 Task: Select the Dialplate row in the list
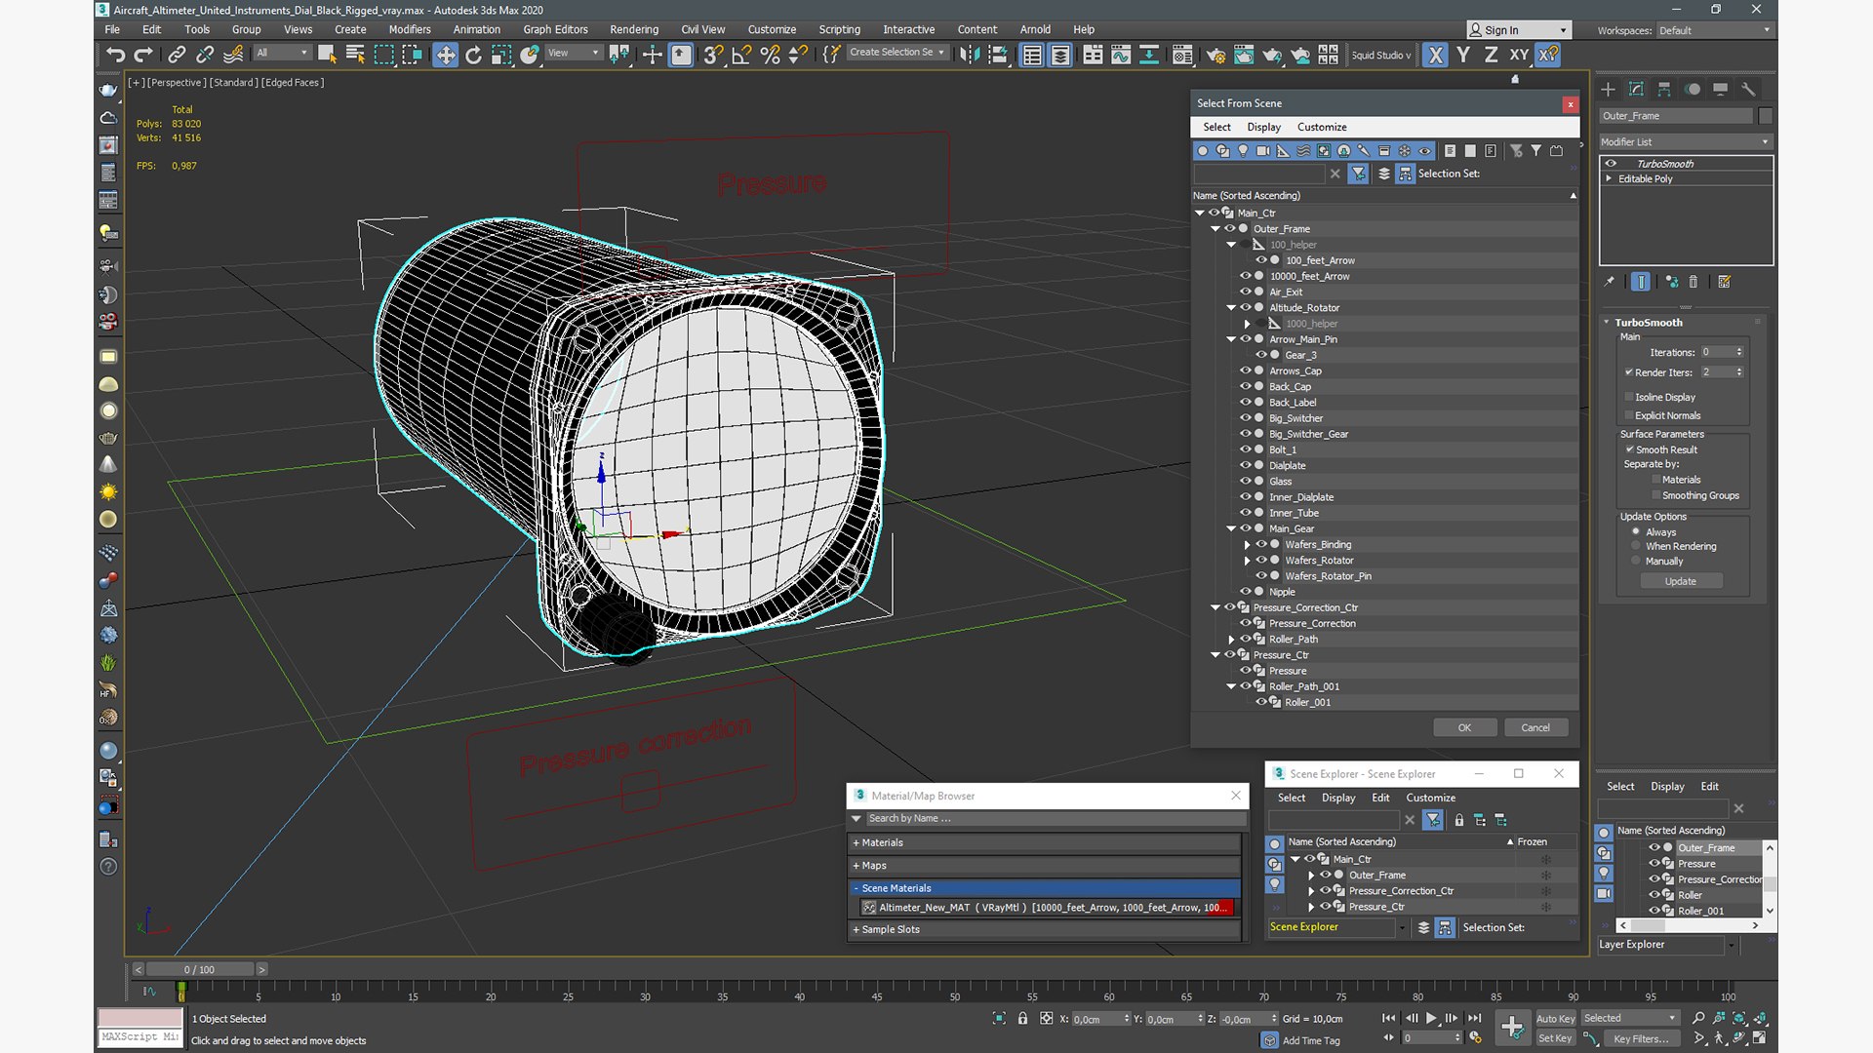1384,465
